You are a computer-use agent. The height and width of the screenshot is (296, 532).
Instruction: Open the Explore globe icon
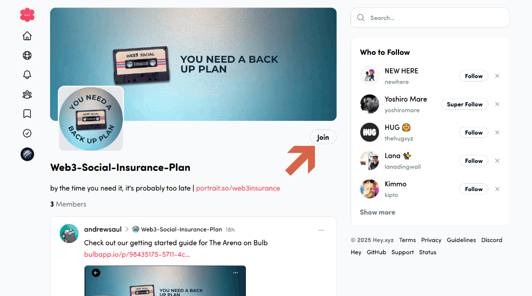(x=27, y=55)
